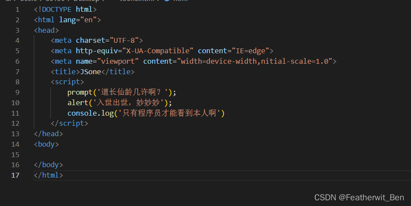
Task: Click the "width=device-width,nitial-scale=1.0" string
Action: pos(254,61)
